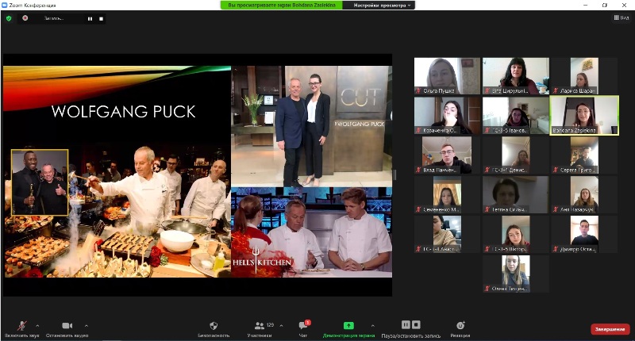Click muted mic icon on Серега Григо tile

click(556, 170)
